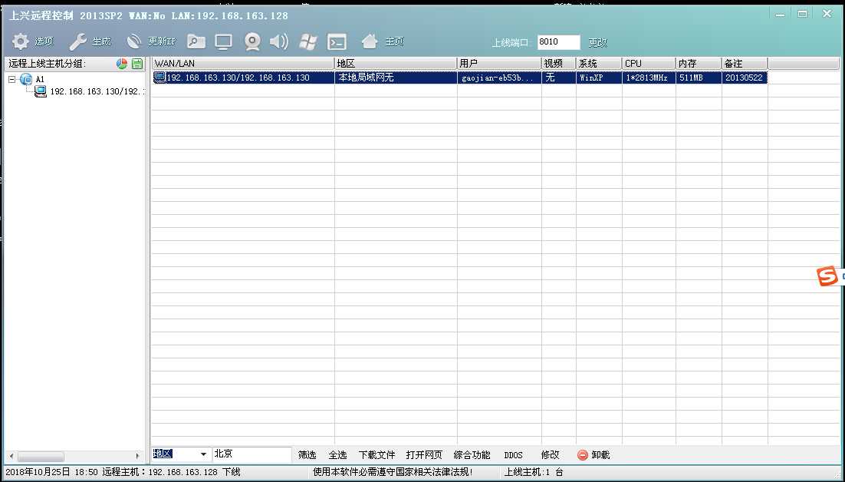Click the 修改 button
This screenshot has width=845, height=482.
[551, 455]
